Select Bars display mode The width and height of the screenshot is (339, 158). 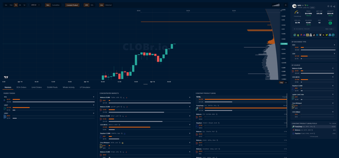[48, 5]
